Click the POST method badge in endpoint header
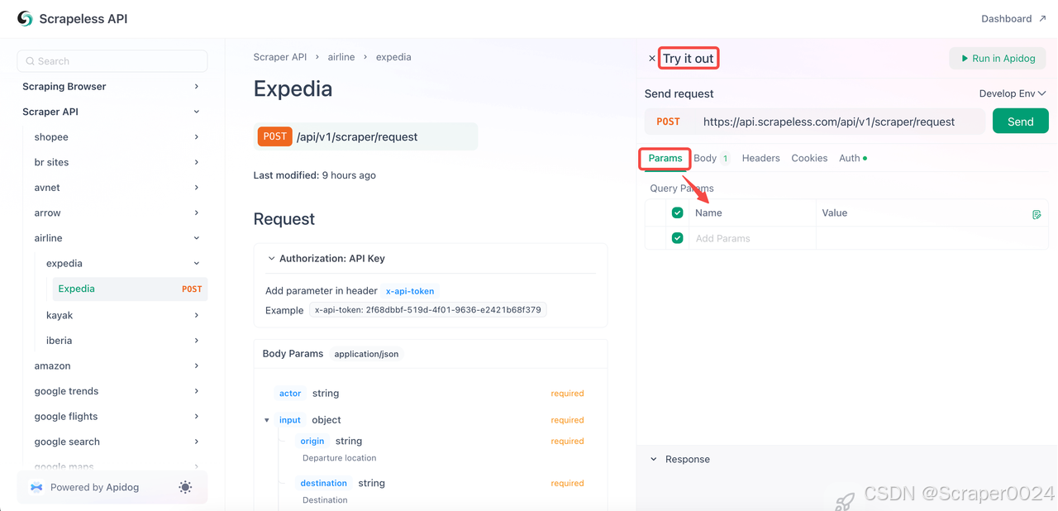 tap(275, 136)
